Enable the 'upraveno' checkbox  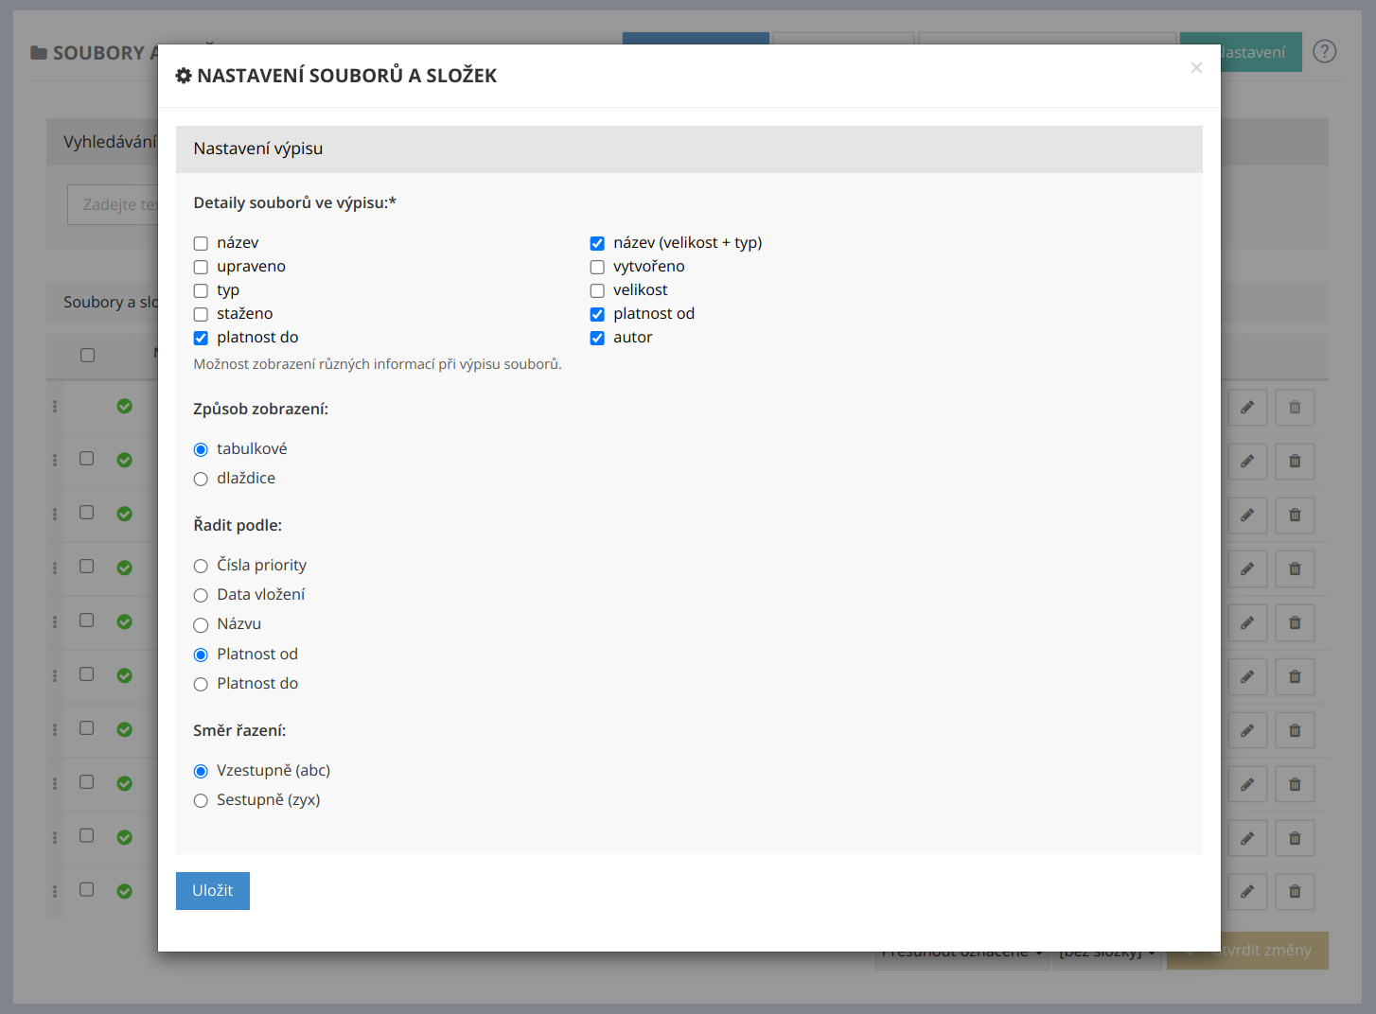(x=201, y=268)
